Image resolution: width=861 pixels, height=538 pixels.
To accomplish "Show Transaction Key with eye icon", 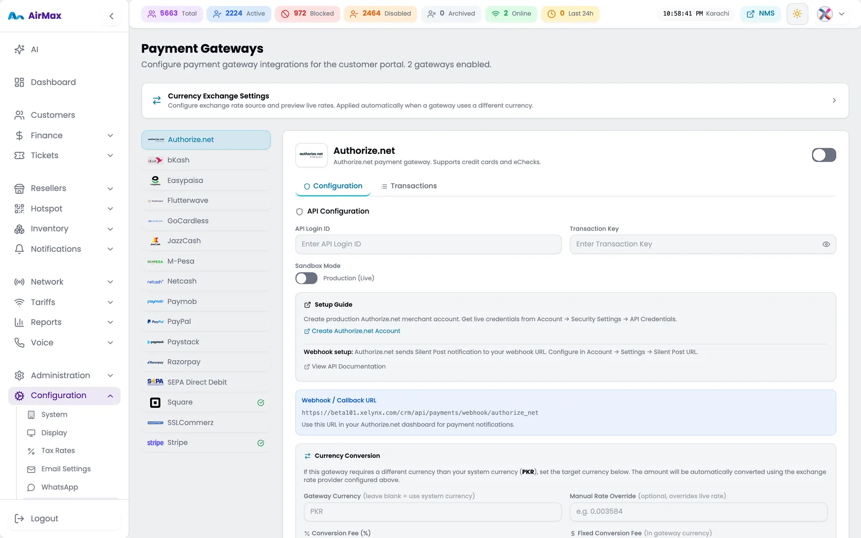I will (826, 244).
